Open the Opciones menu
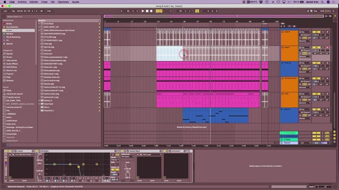This screenshot has width=339, height=190. [63, 2]
